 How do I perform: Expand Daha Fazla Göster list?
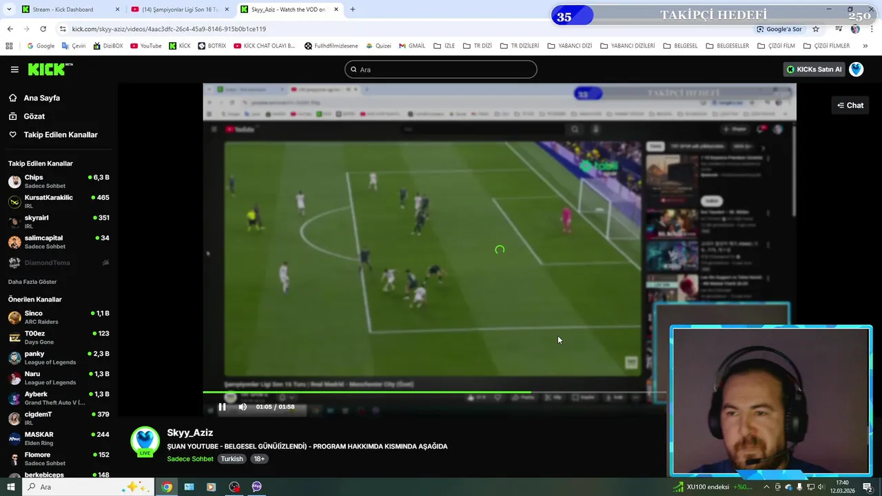click(x=32, y=282)
